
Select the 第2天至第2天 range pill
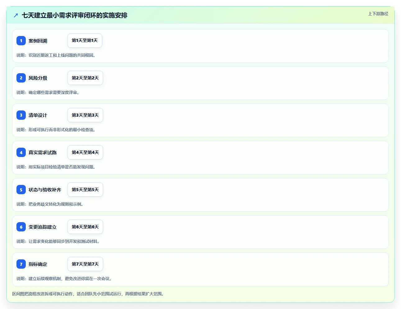coord(85,78)
